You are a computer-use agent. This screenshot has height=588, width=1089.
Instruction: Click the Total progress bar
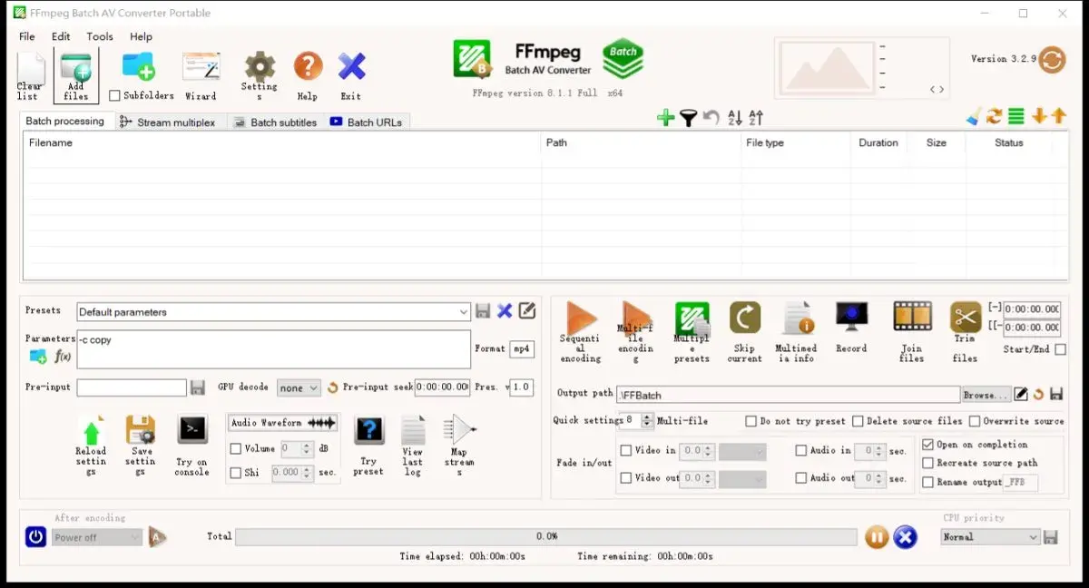pyautogui.click(x=546, y=537)
